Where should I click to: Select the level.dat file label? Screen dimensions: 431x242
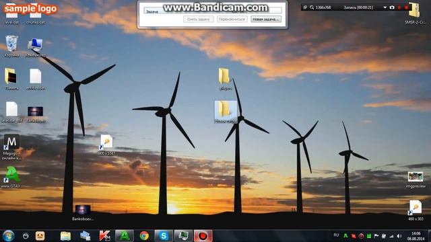tap(11, 22)
